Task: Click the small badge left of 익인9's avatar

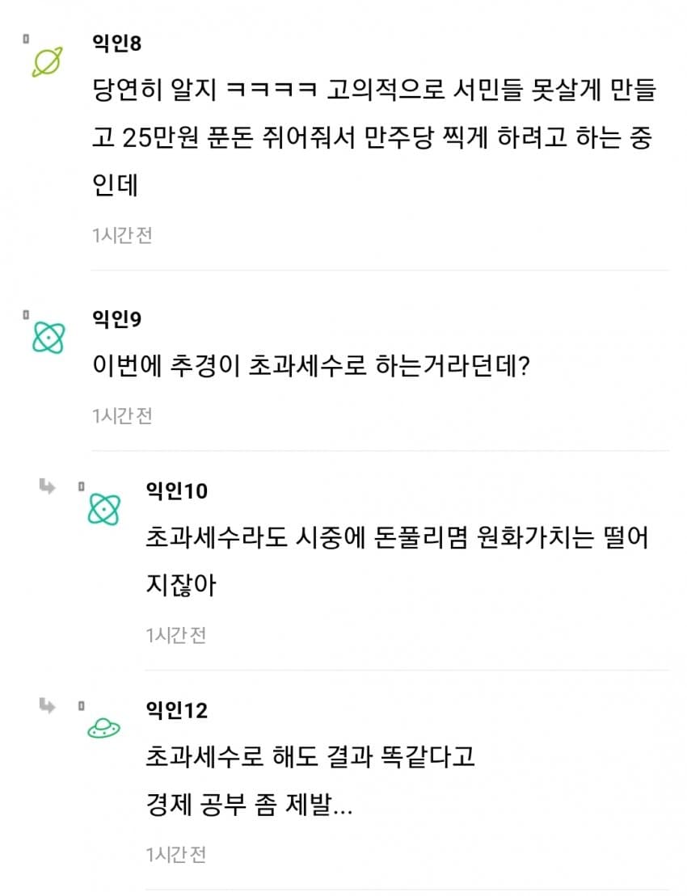Action: [x=27, y=313]
